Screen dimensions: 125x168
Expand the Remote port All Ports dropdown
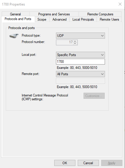(80, 74)
